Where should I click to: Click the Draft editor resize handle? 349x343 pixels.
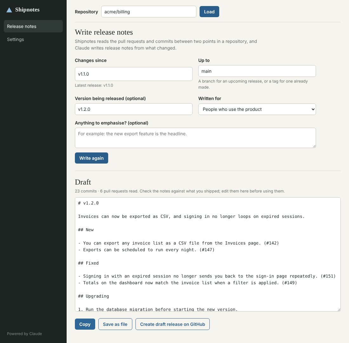coord(339,310)
